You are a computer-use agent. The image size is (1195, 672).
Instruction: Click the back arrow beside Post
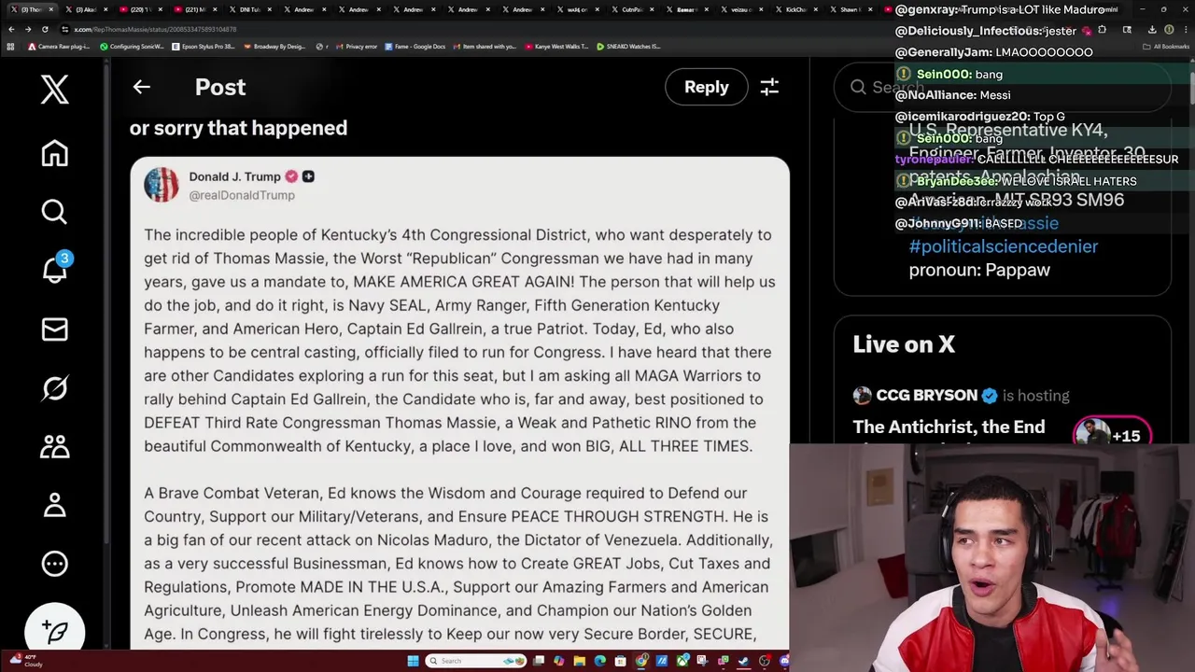click(x=141, y=87)
